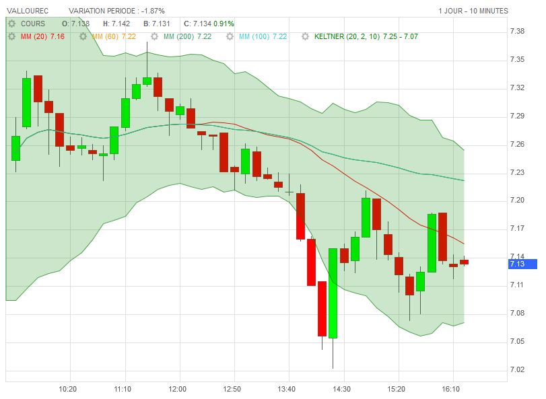Image resolution: width=546 pixels, height=399 pixels.
Task: Click the 7.38 price axis label
Action: coord(517,32)
